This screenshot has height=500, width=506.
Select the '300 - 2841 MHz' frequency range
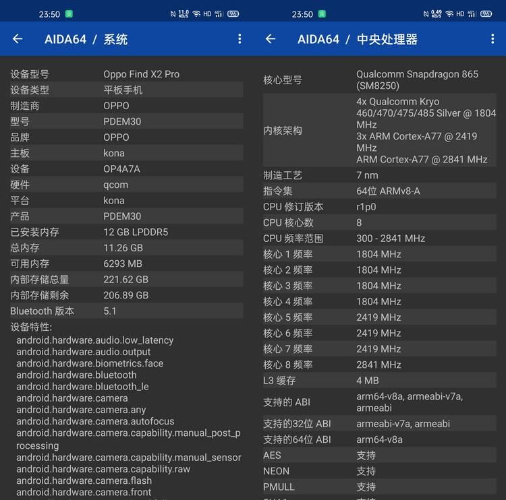click(391, 239)
